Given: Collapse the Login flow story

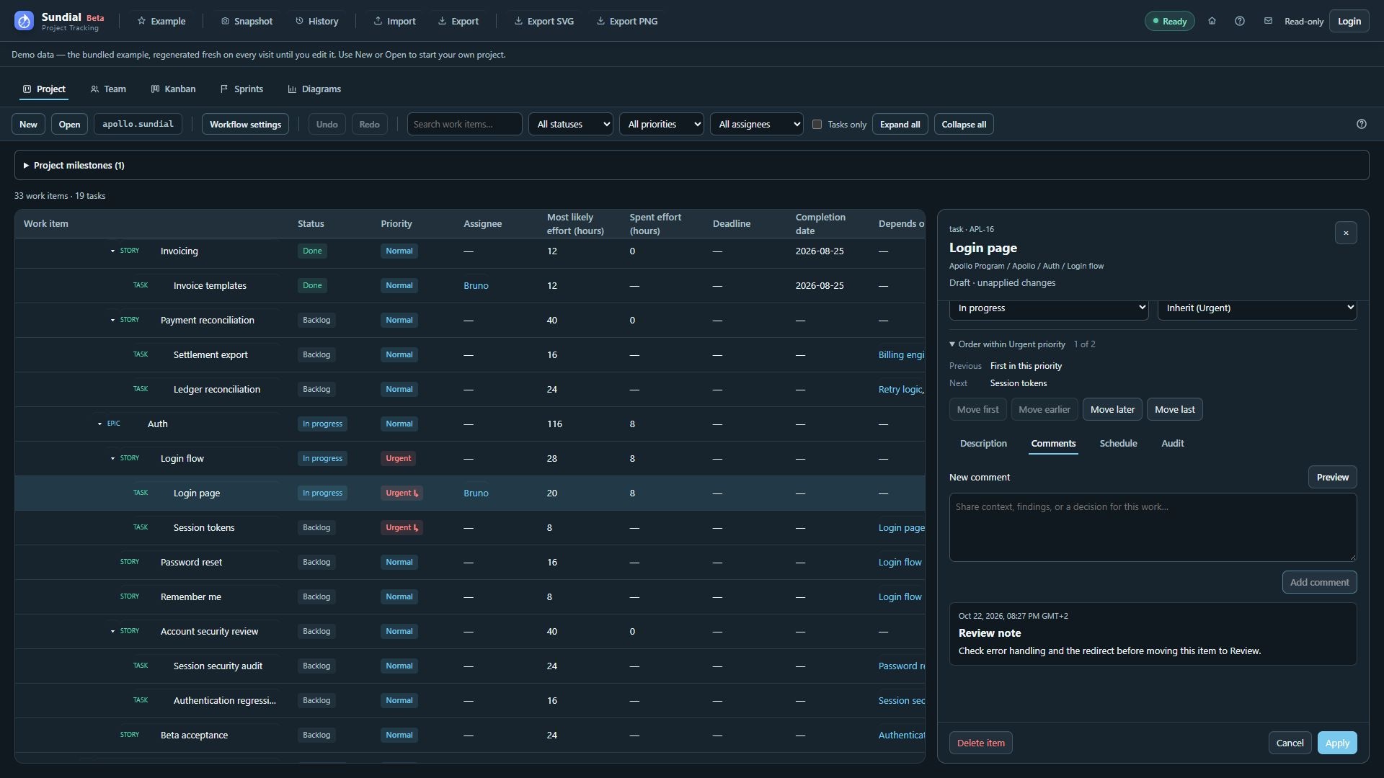Looking at the screenshot, I should pos(112,458).
